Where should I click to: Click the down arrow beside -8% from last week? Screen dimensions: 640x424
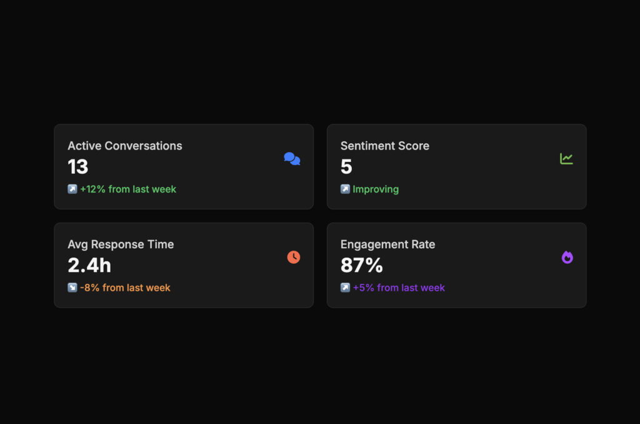[72, 288]
